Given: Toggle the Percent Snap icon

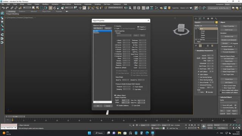Looking at the screenshot, I should click(x=97, y=8).
